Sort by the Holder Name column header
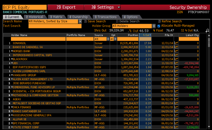 [x=38, y=35]
